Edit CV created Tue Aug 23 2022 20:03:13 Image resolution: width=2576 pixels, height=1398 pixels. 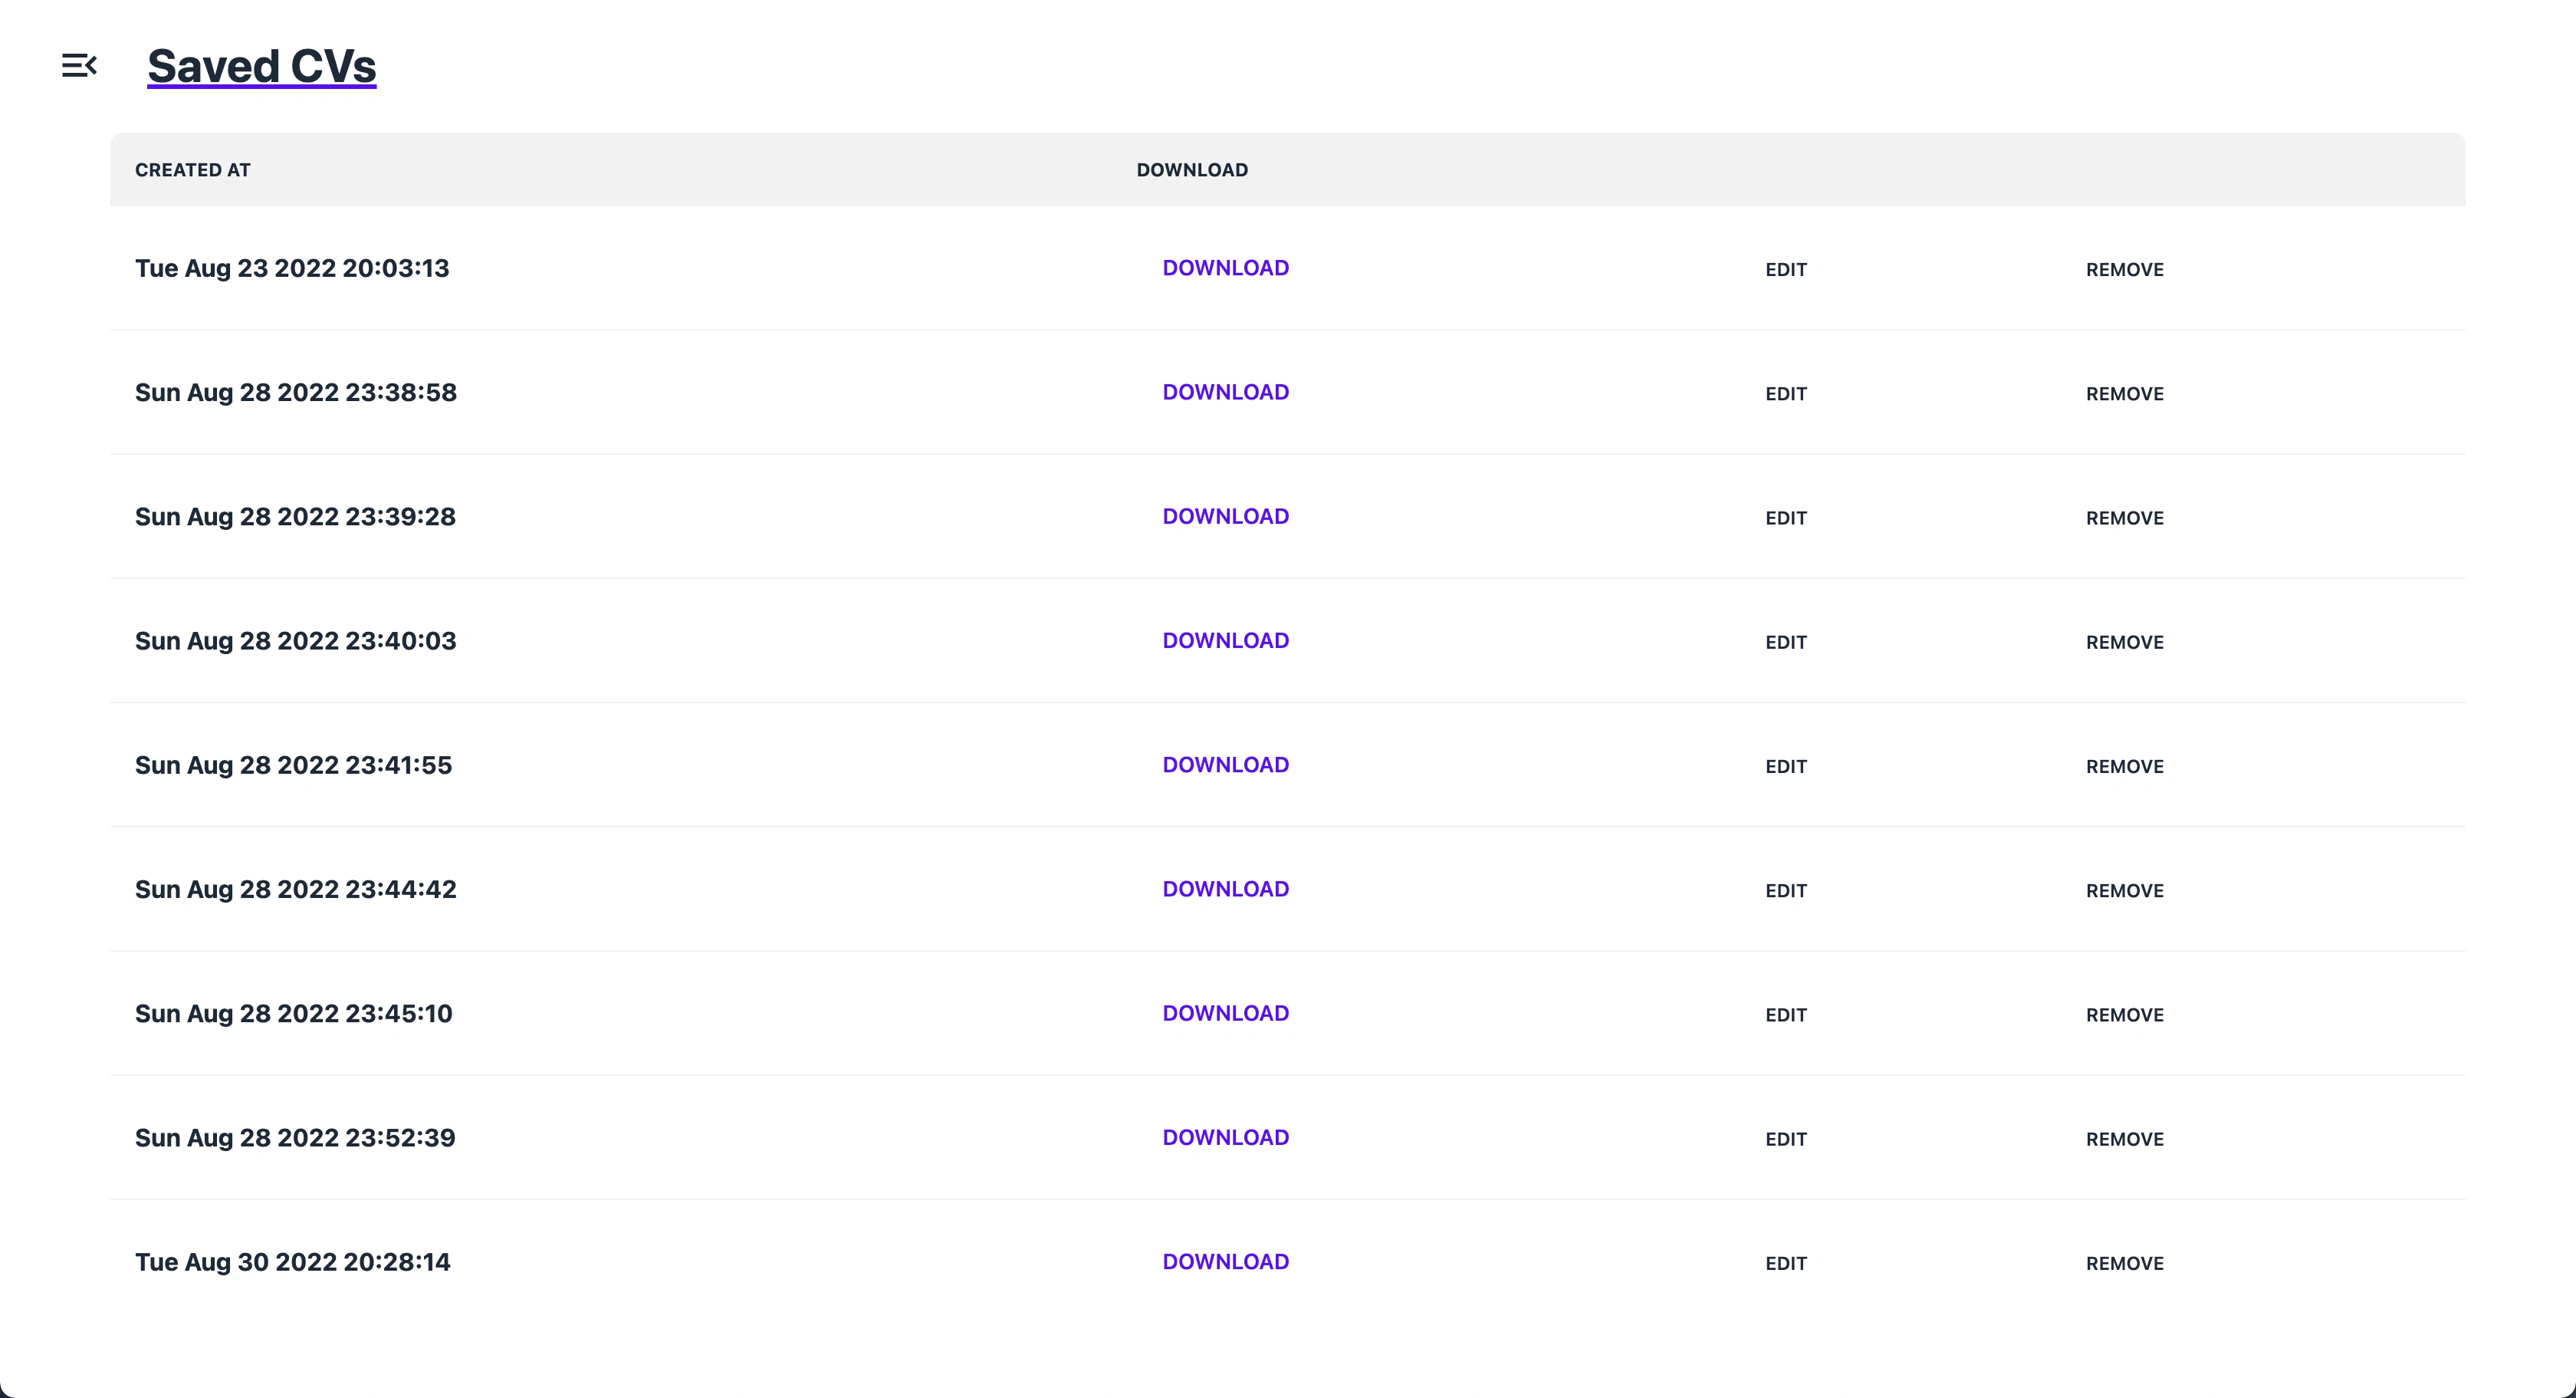pos(1785,269)
